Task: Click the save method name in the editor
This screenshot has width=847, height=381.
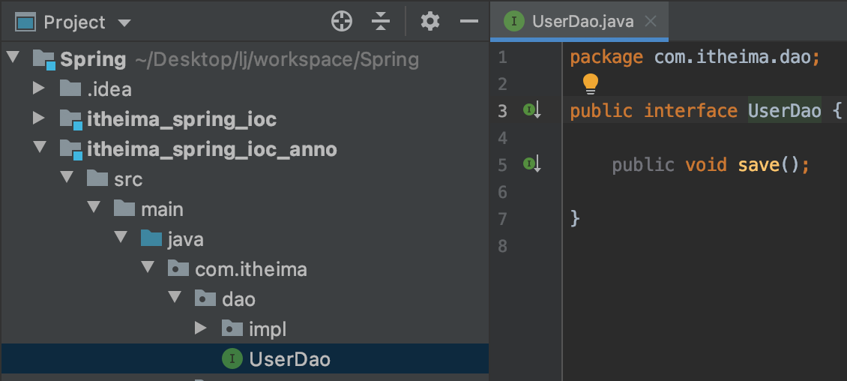Action: click(759, 165)
